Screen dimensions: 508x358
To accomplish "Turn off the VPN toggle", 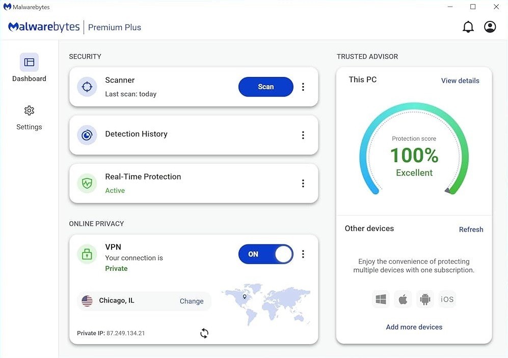I will pos(265,254).
